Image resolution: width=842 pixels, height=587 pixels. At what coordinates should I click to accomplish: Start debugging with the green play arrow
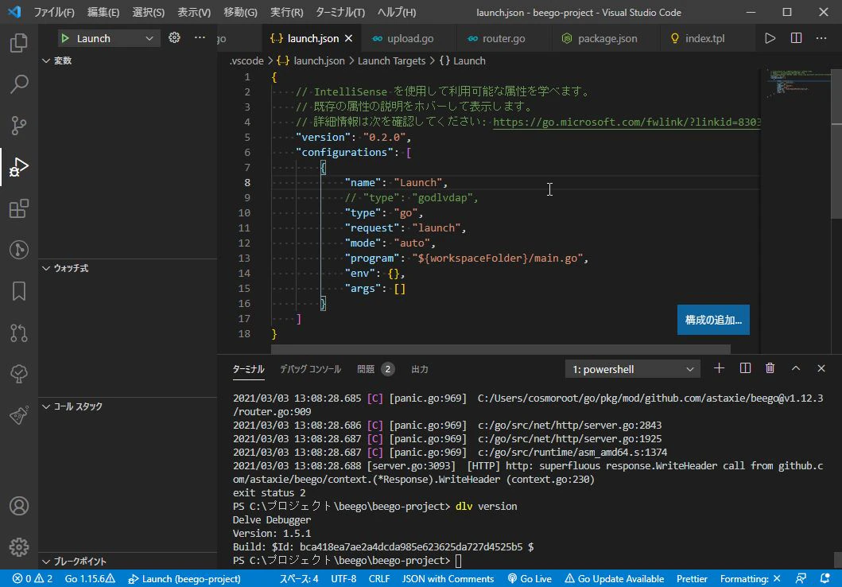click(65, 38)
